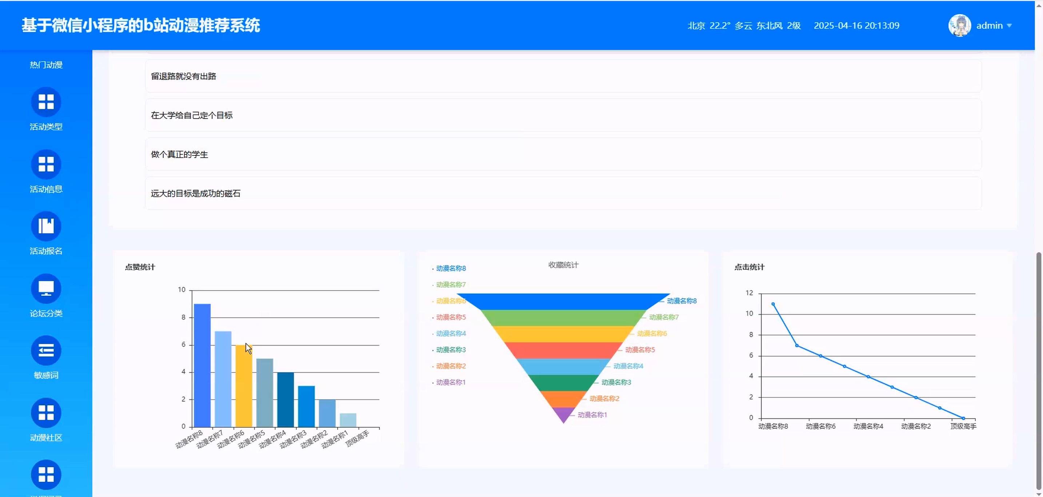
Task: Toggle 动漫名称8 legend in funnel chart
Action: (451, 268)
